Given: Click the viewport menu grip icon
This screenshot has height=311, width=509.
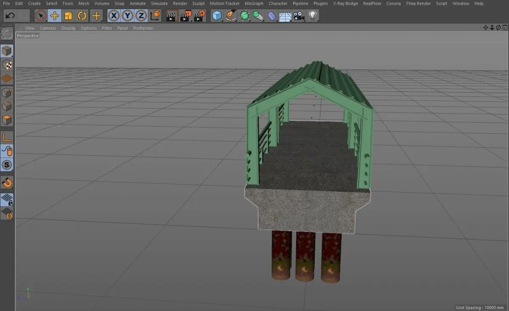Looking at the screenshot, I should coord(19,28).
